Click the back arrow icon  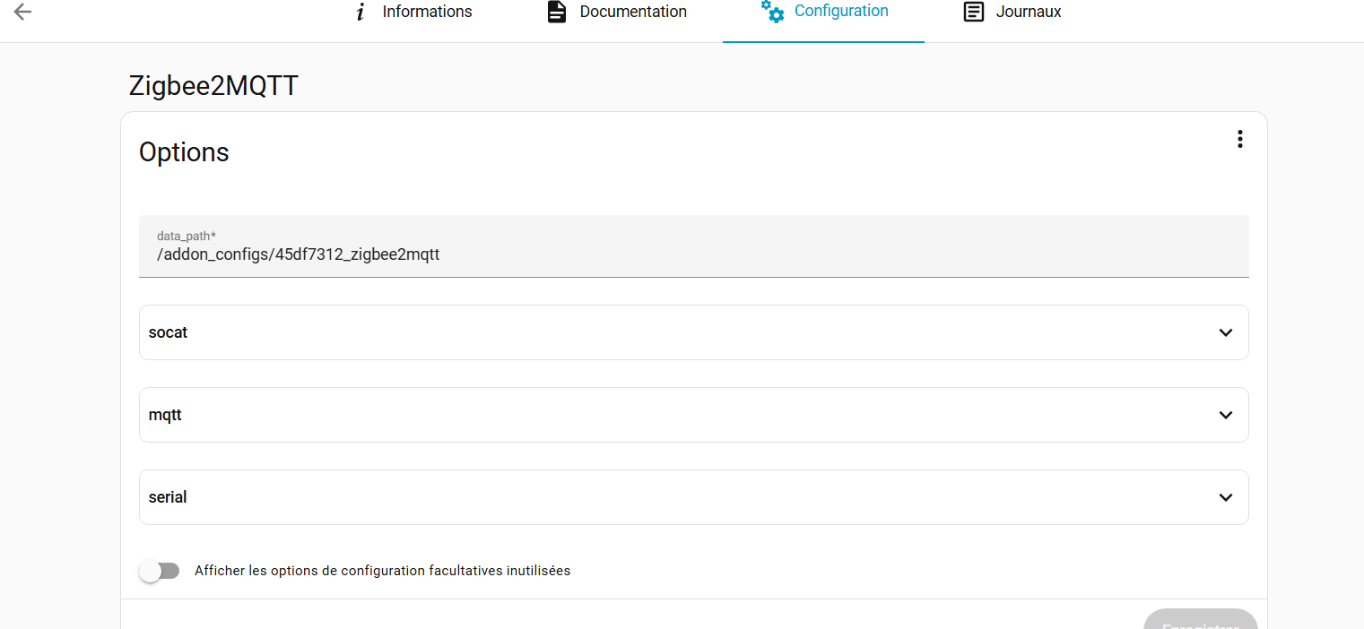(x=23, y=12)
